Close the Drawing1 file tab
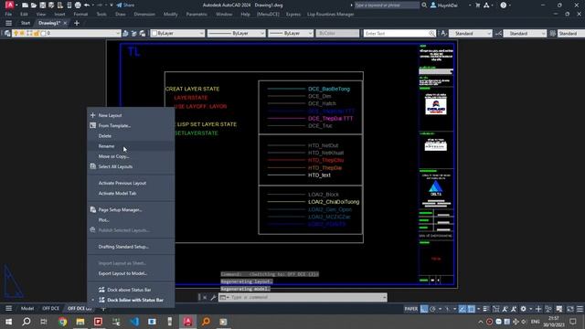The width and height of the screenshot is (585, 329). [x=65, y=23]
